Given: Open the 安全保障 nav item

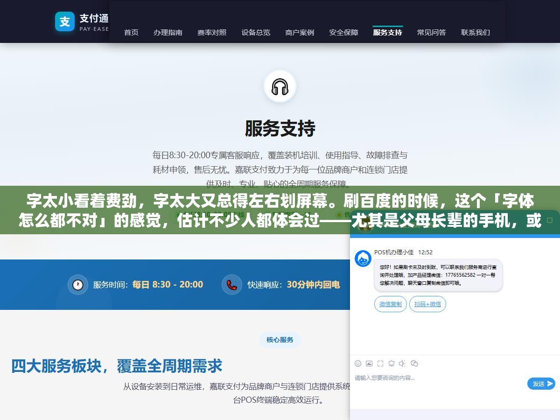Looking at the screenshot, I should click(x=344, y=32).
